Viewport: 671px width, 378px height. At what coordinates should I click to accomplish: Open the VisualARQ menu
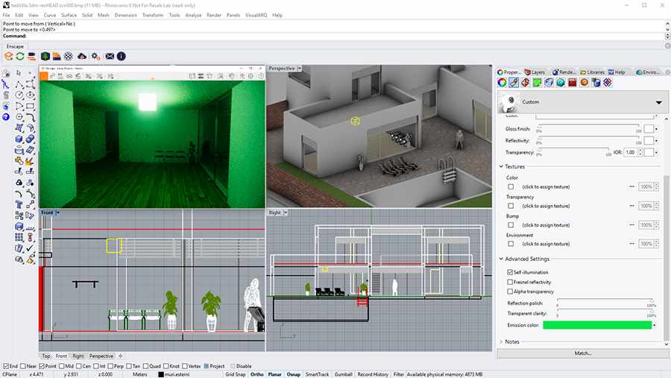click(256, 15)
